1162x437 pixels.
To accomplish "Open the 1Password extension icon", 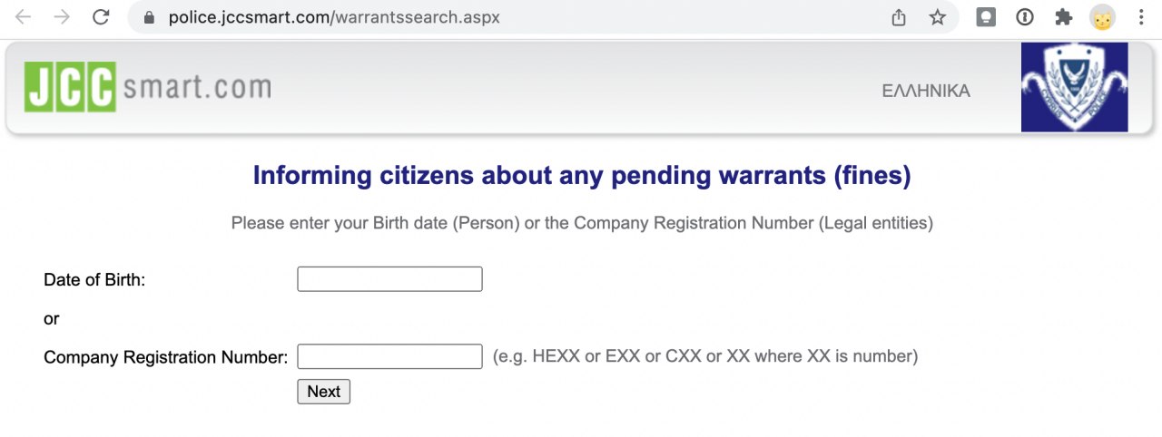I will tap(1025, 17).
